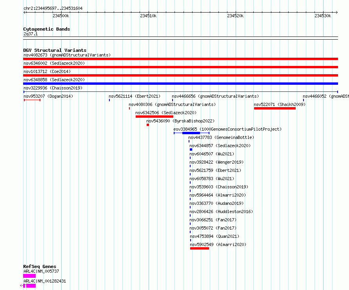The width and height of the screenshot is (349, 290).
Task: Click the thin blue nsv3229936 Chaisson2019 line
Action: pos(180,92)
